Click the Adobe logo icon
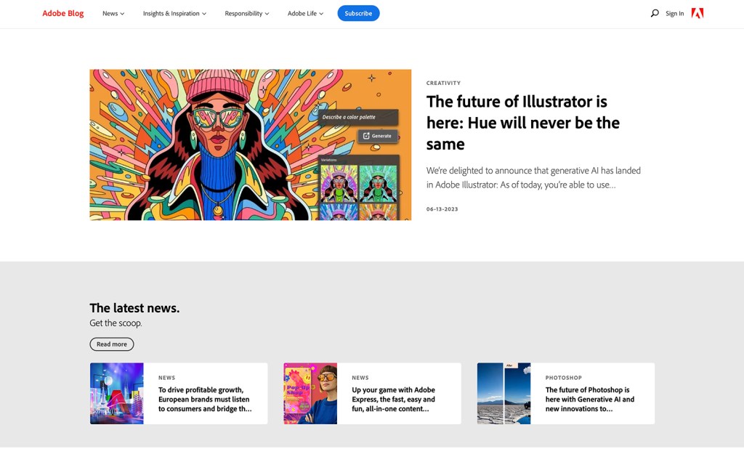The image size is (744, 470). tap(697, 13)
